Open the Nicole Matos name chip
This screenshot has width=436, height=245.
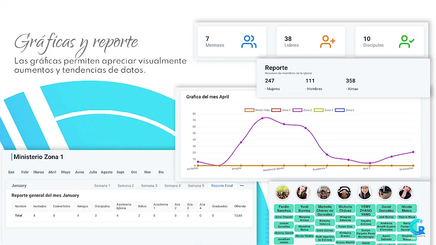pyautogui.click(x=406, y=209)
